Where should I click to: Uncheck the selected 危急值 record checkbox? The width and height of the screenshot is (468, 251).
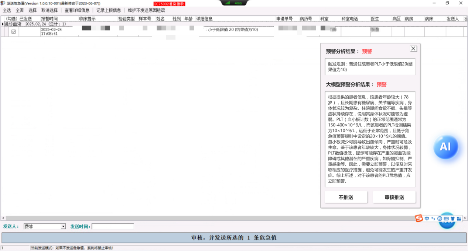coord(14,32)
